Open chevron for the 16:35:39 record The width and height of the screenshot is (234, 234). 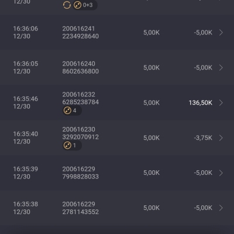coord(221,173)
